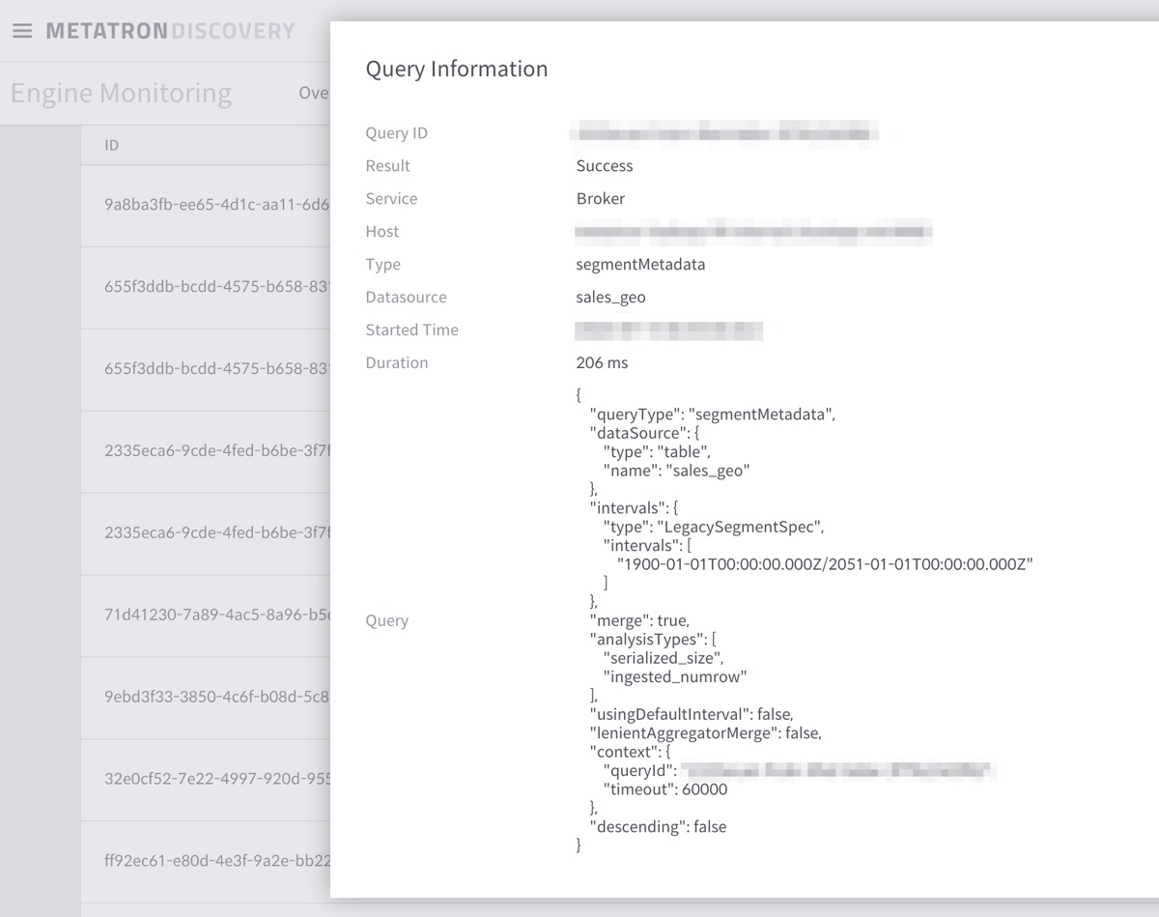Click the METATRON DISCOVERY logo
Image resolution: width=1159 pixels, height=917 pixels.
coord(169,30)
